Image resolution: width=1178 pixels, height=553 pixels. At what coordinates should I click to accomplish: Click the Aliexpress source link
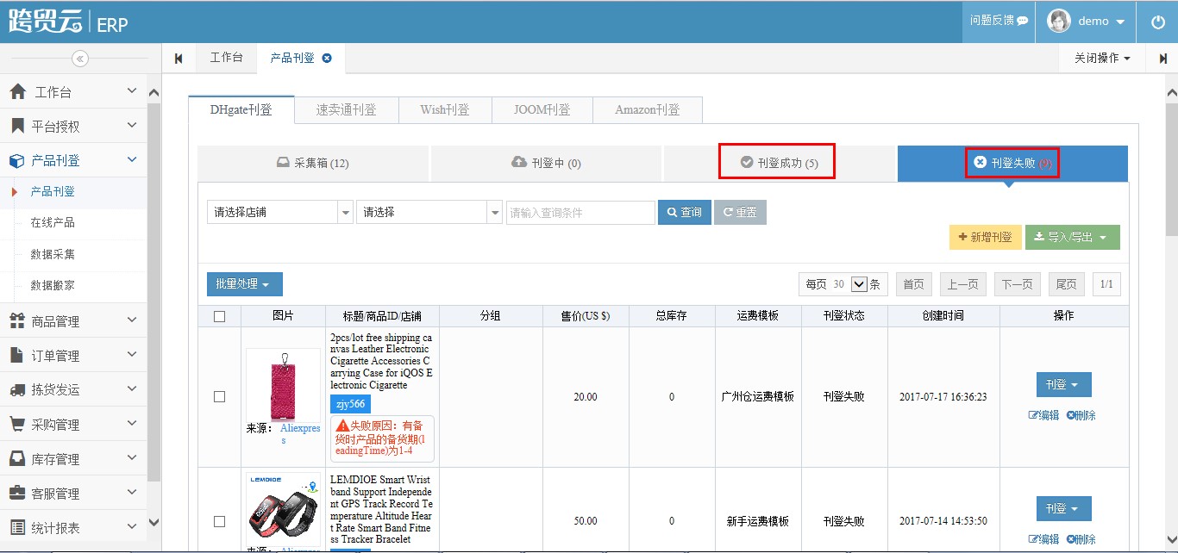[300, 433]
